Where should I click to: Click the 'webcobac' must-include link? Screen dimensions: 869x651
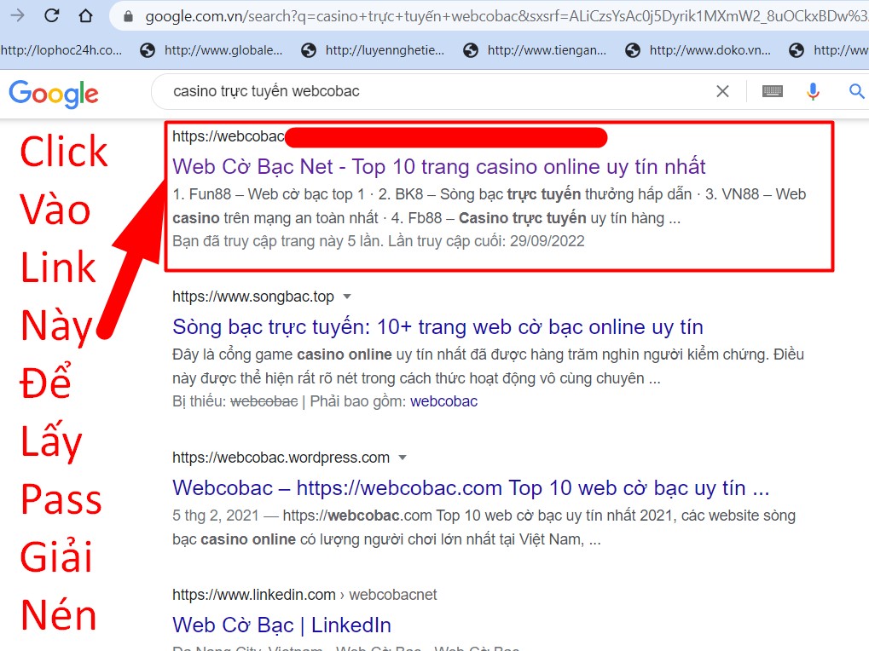pos(444,401)
